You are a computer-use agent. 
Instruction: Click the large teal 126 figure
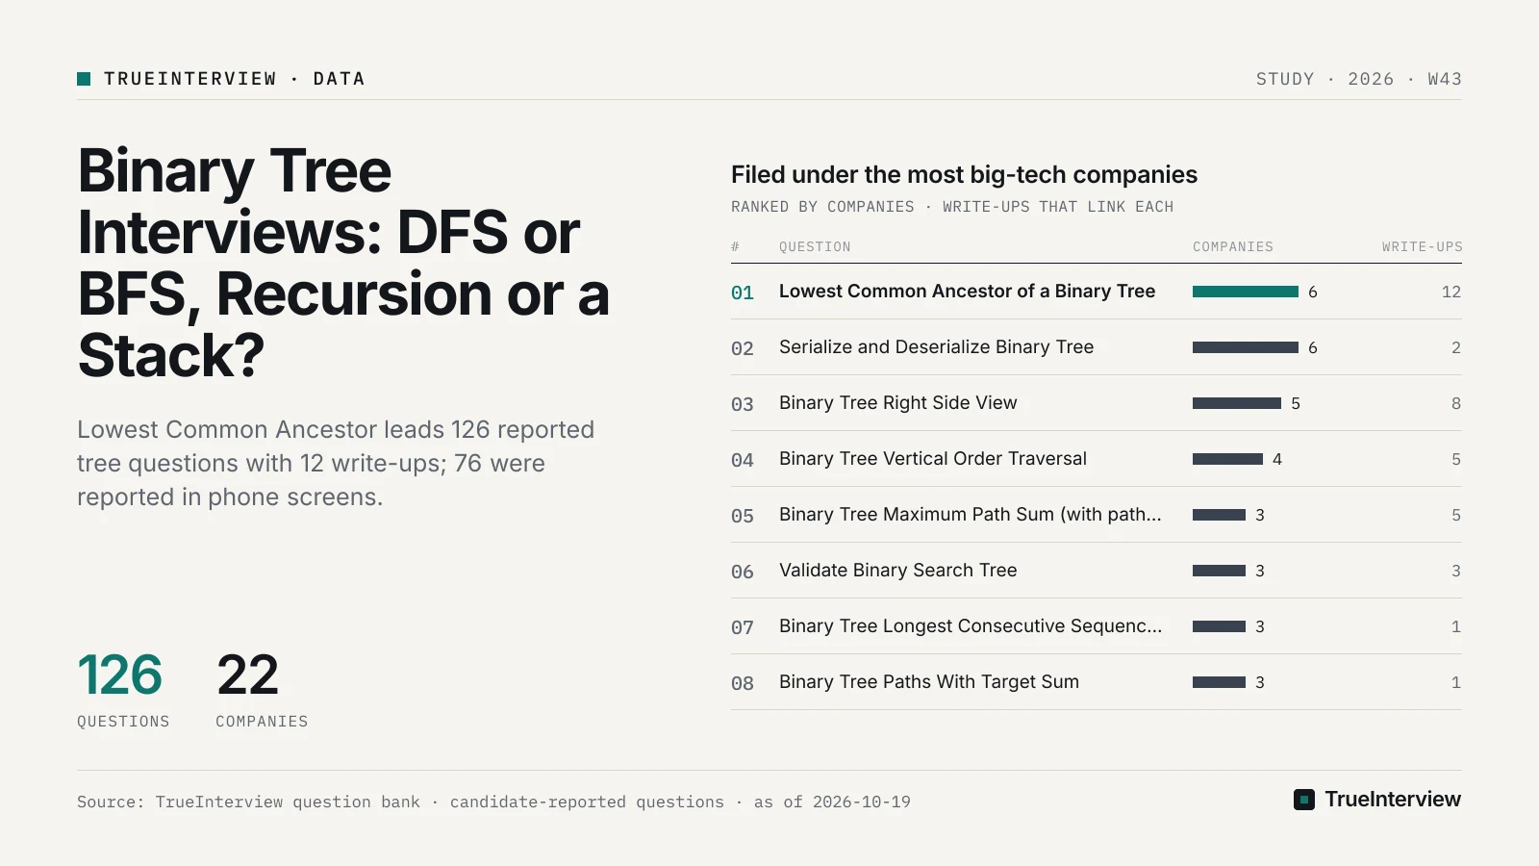120,675
